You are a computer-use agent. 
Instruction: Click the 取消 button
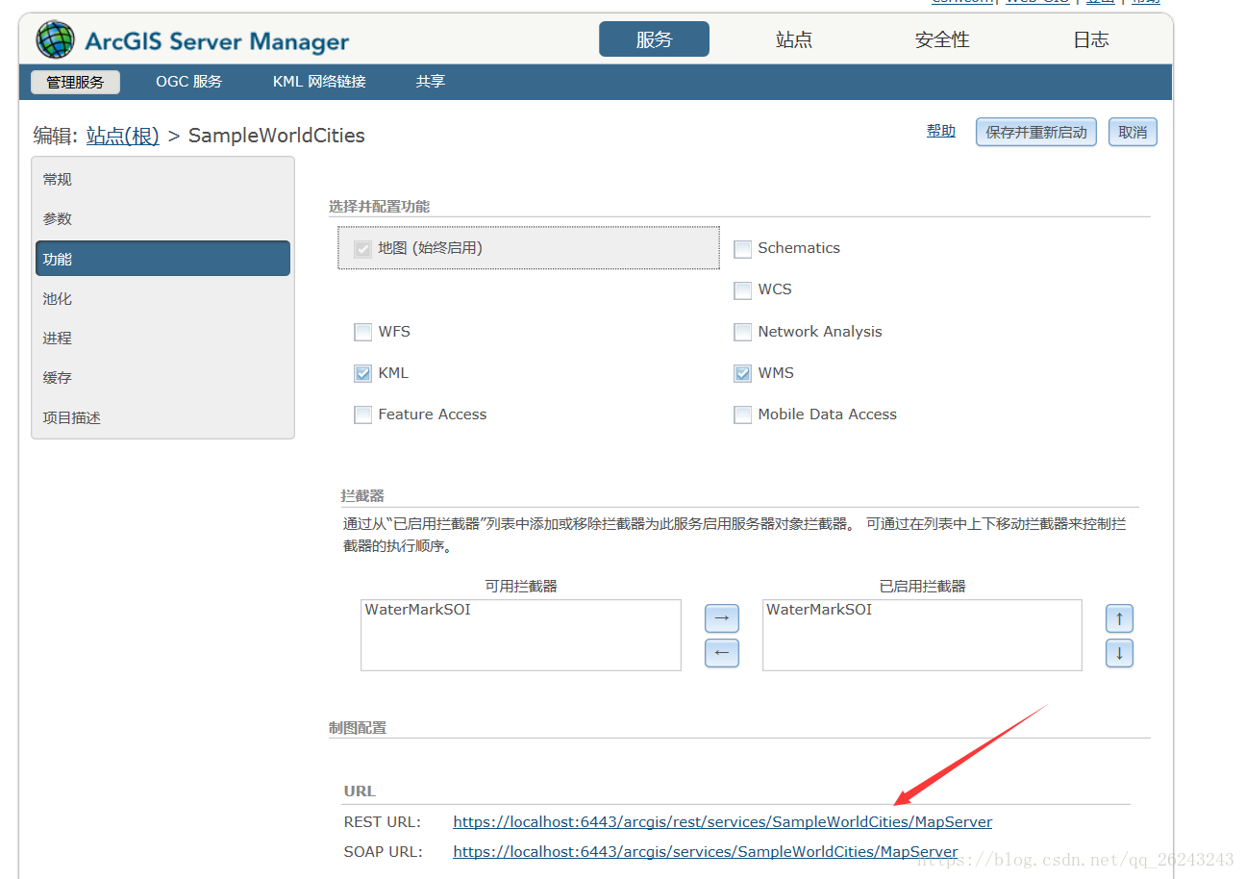[1133, 133]
